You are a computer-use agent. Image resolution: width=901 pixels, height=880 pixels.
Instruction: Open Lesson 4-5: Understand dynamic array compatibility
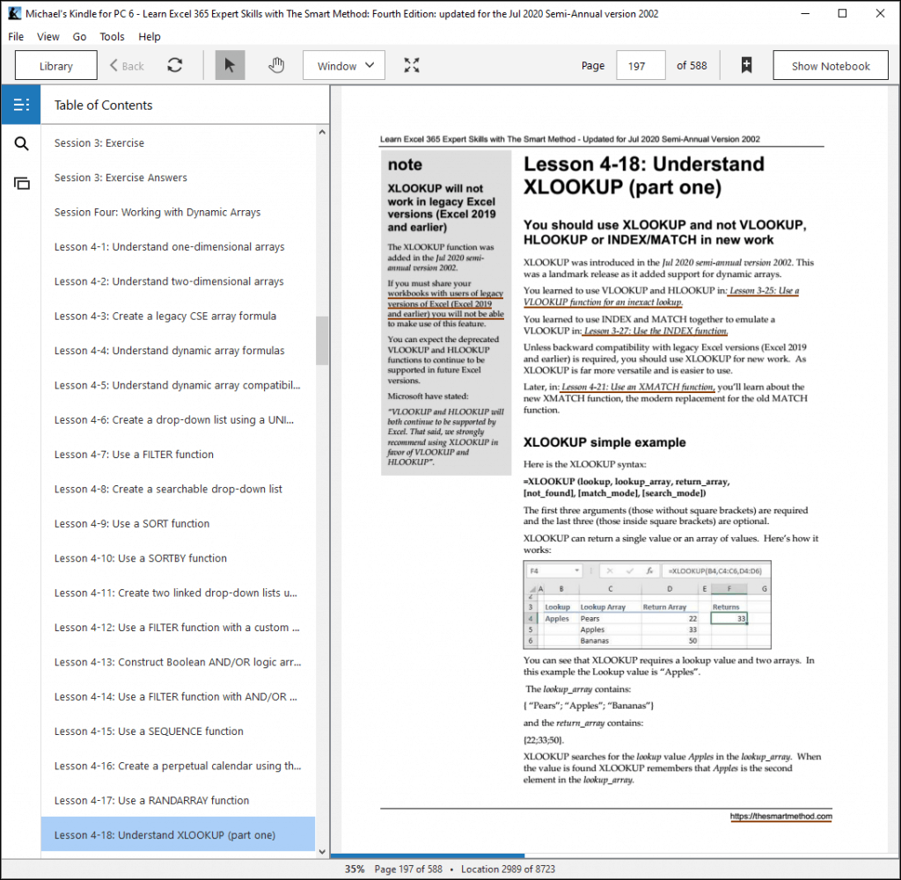point(178,385)
